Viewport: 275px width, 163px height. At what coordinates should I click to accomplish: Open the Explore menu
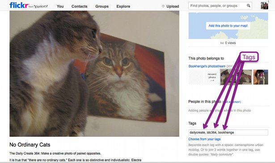[123, 6]
